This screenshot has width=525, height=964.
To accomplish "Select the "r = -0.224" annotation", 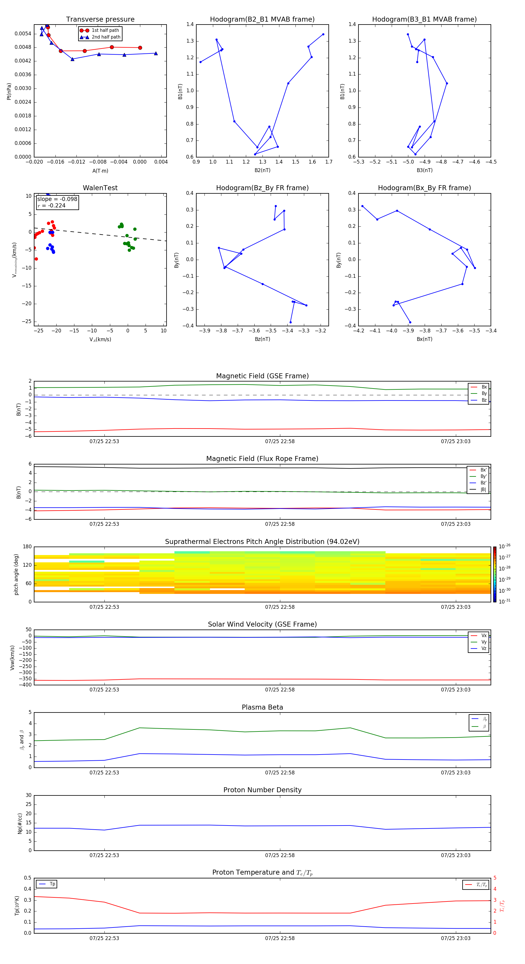I will point(52,205).
